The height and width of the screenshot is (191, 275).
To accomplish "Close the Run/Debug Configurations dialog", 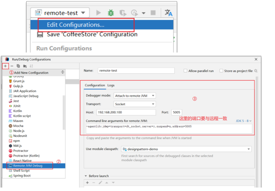I will (x=256, y=59).
